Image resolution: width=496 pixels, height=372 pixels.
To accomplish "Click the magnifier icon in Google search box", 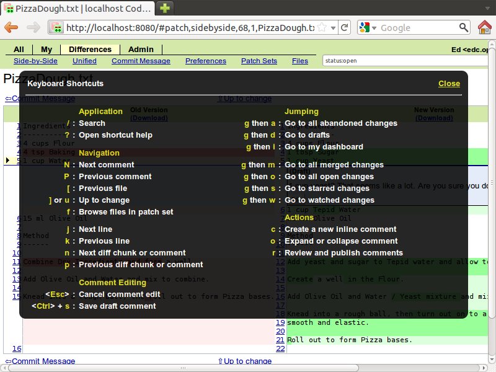I will (x=463, y=28).
